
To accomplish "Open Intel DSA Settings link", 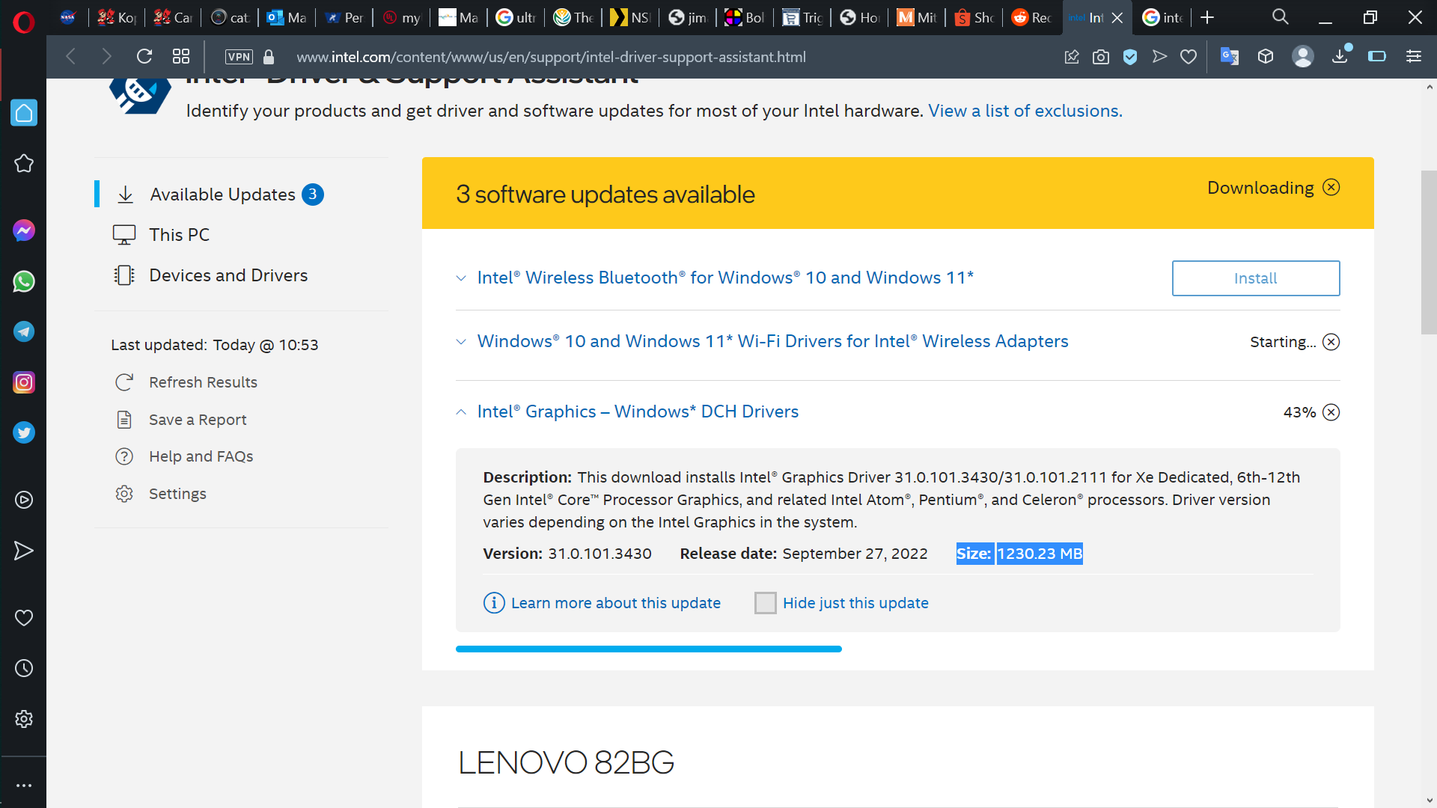I will click(177, 494).
